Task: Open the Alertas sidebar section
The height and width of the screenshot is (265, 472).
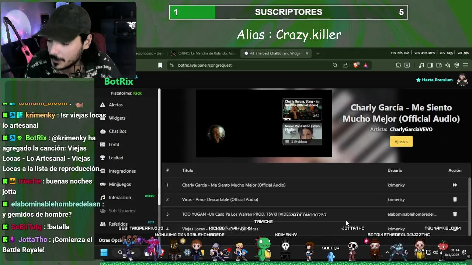Action: click(115, 105)
